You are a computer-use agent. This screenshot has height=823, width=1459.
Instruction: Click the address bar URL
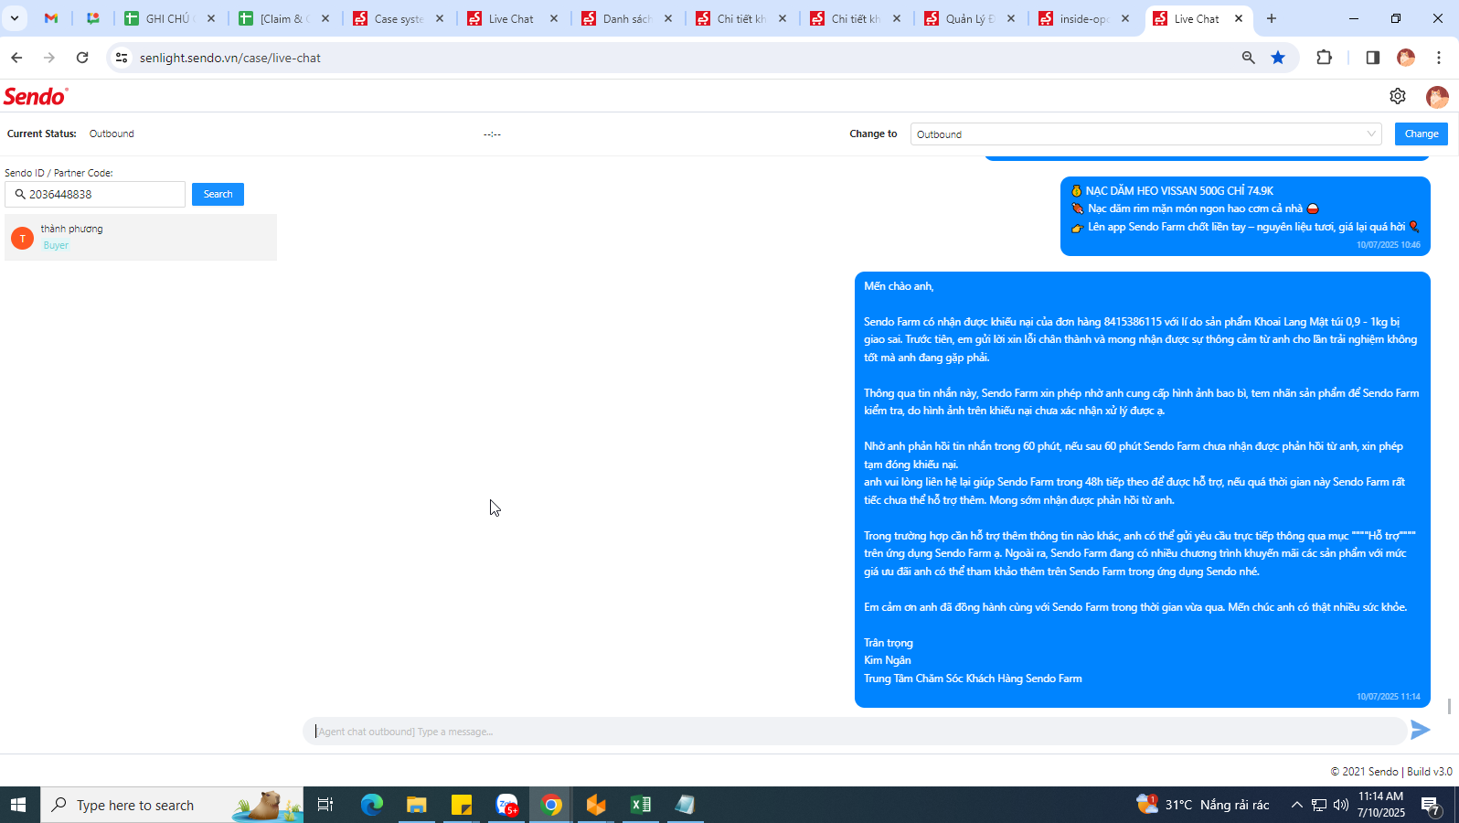click(x=230, y=58)
